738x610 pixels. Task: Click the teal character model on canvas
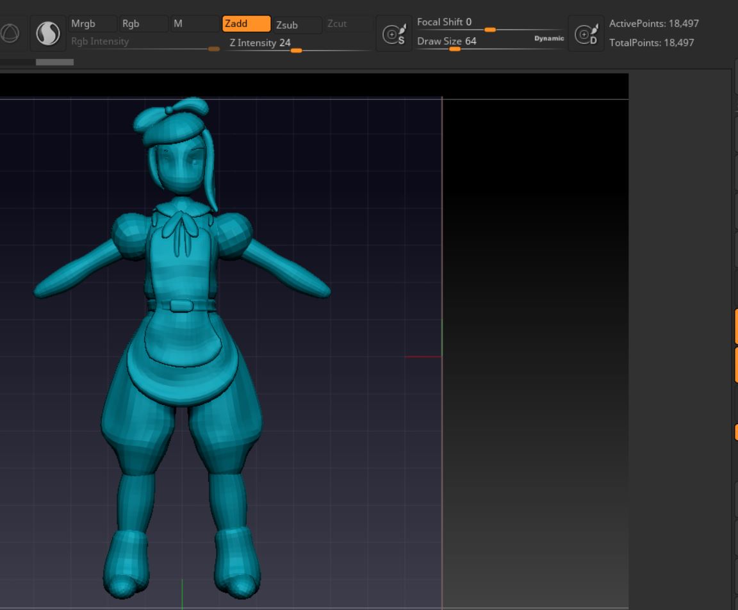coord(182,349)
